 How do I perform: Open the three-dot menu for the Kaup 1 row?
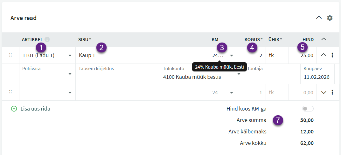(332, 55)
